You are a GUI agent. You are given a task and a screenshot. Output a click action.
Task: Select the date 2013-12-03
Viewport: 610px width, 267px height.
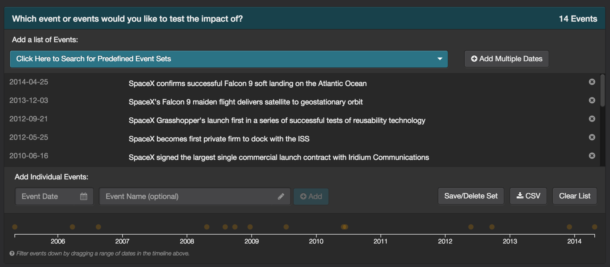(29, 100)
